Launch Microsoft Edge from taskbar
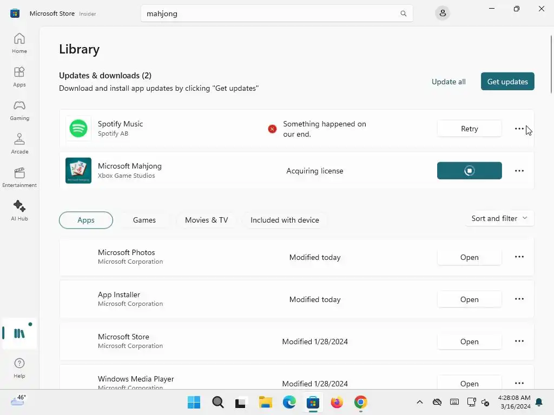 point(289,402)
